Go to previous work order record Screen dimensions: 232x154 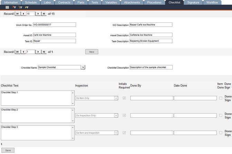coord(23,14)
